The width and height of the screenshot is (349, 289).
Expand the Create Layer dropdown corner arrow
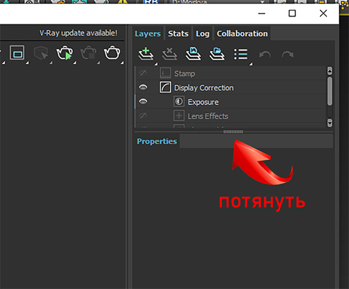156,64
